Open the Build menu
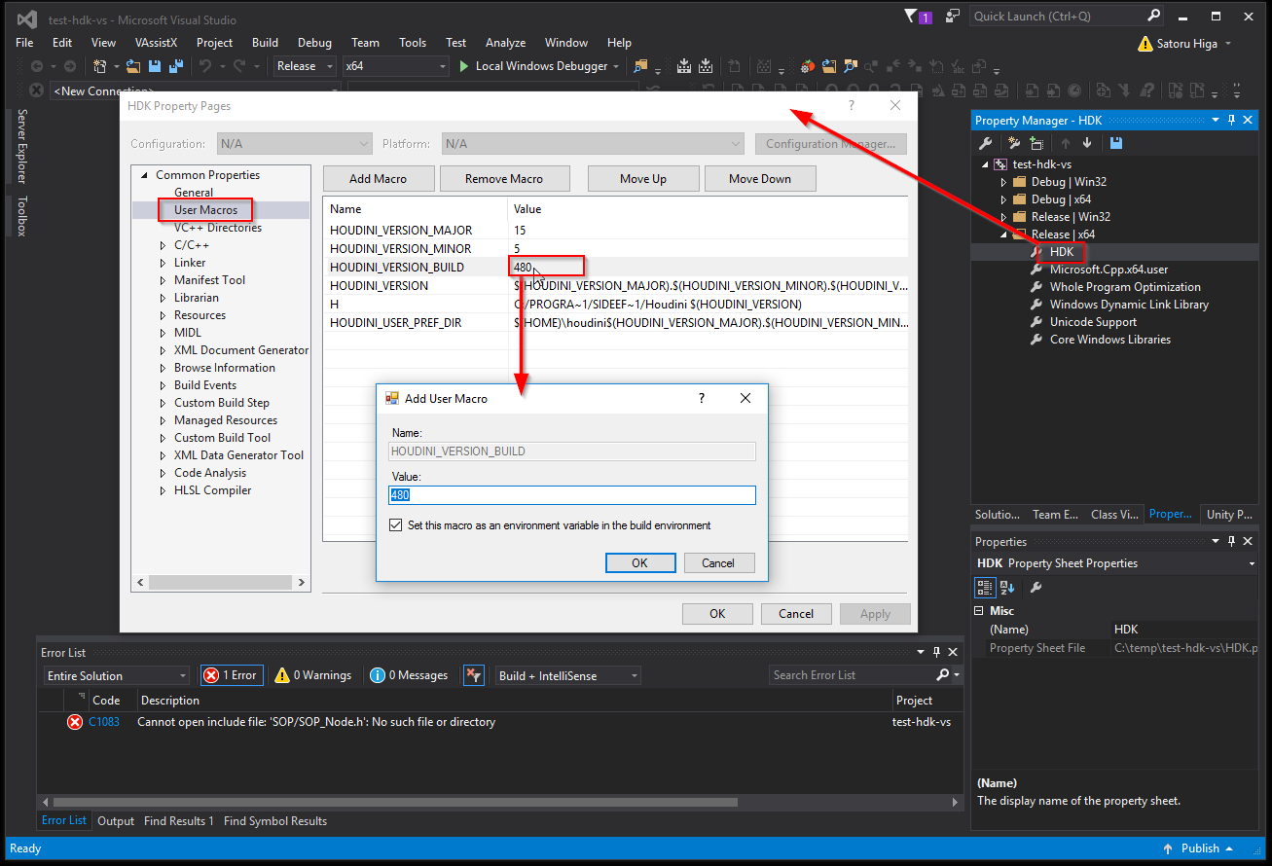This screenshot has width=1272, height=866. (x=265, y=43)
